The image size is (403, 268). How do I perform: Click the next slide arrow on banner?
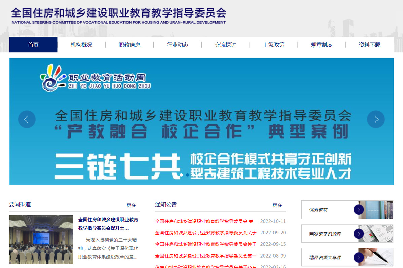pos(376,119)
